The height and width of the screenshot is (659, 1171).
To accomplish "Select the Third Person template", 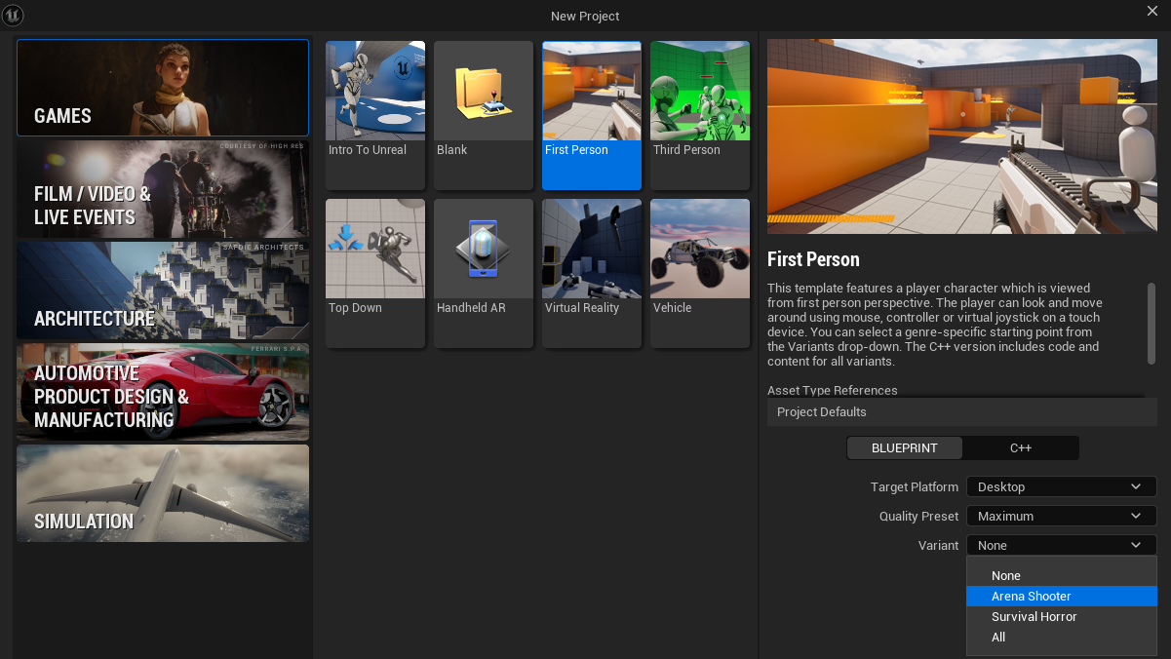I will tap(700, 115).
